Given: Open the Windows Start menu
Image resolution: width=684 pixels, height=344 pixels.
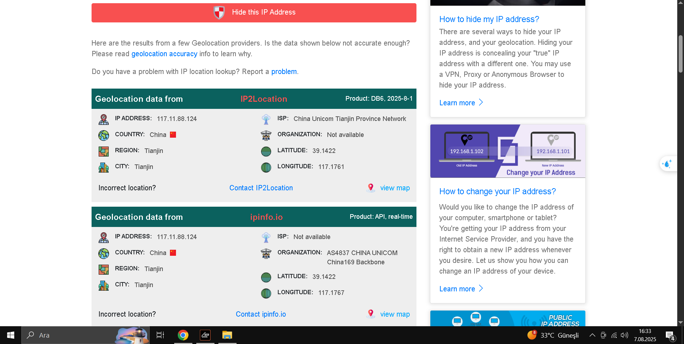Looking at the screenshot, I should [11, 335].
